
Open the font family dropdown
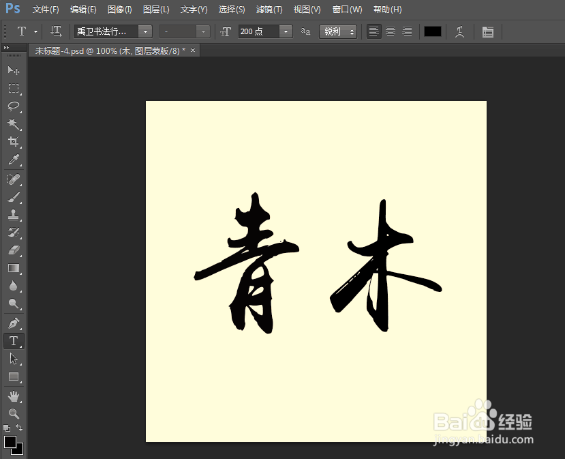(x=144, y=31)
